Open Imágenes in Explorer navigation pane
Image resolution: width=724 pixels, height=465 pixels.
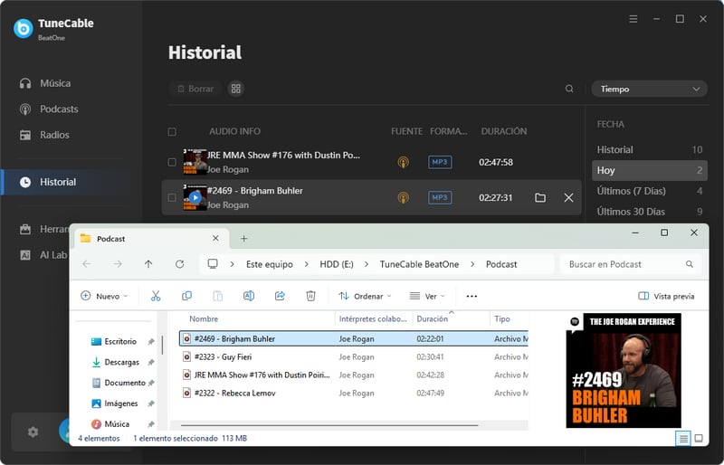coord(121,403)
